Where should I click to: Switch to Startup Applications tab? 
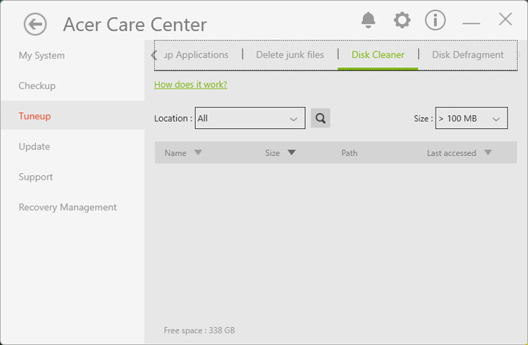click(196, 55)
